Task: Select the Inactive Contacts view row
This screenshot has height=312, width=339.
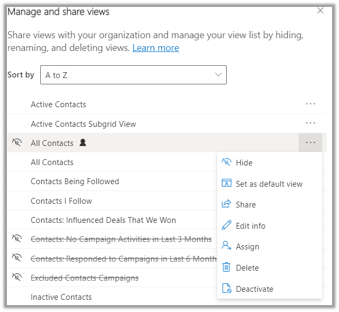Action: [61, 297]
